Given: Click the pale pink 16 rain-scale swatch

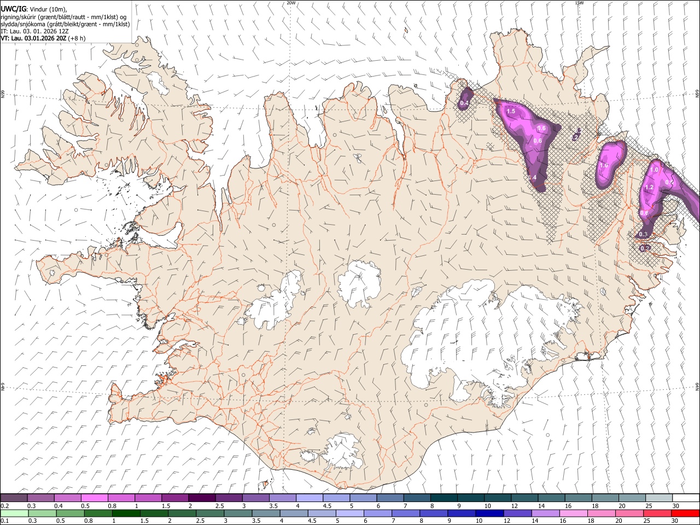Looking at the screenshot, I should (573, 513).
